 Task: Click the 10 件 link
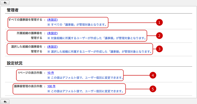coord(51,73)
